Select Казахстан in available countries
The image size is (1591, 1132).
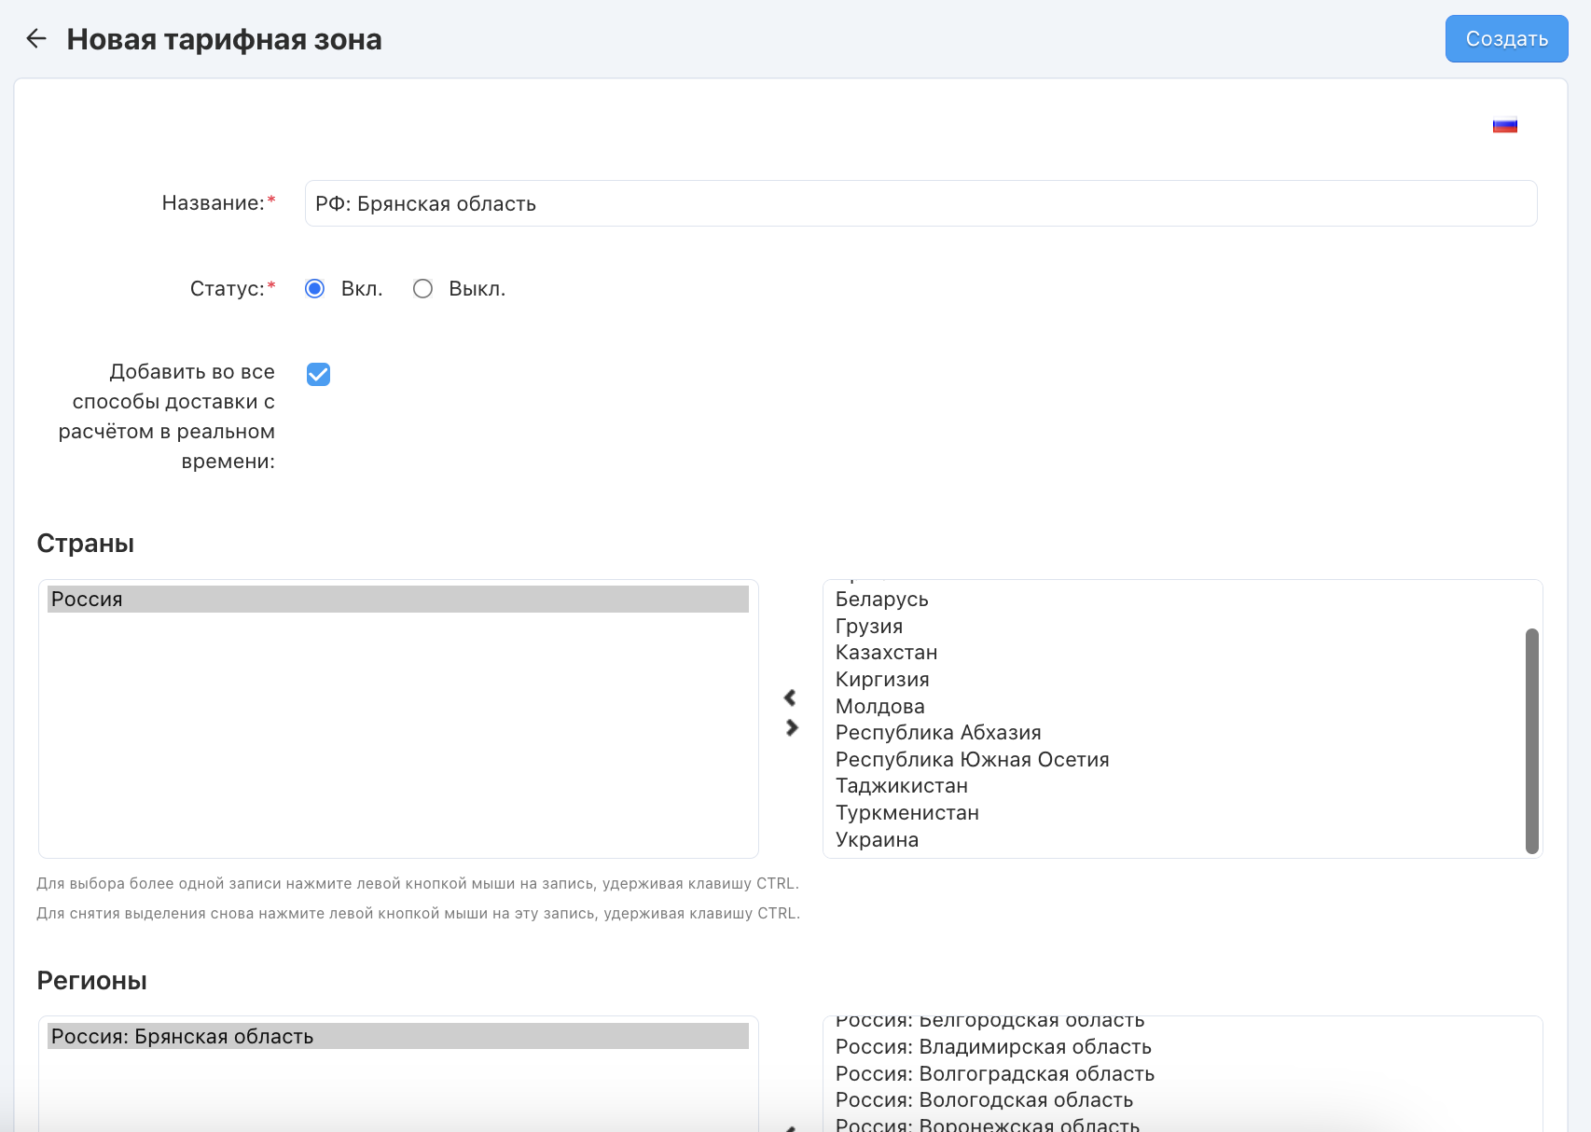(886, 653)
